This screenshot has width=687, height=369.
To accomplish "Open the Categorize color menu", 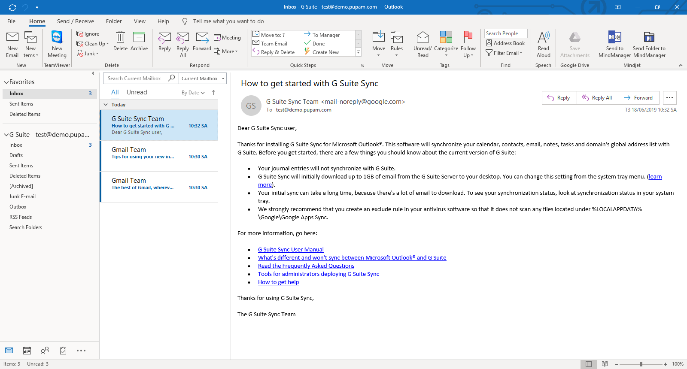I will pos(446,44).
